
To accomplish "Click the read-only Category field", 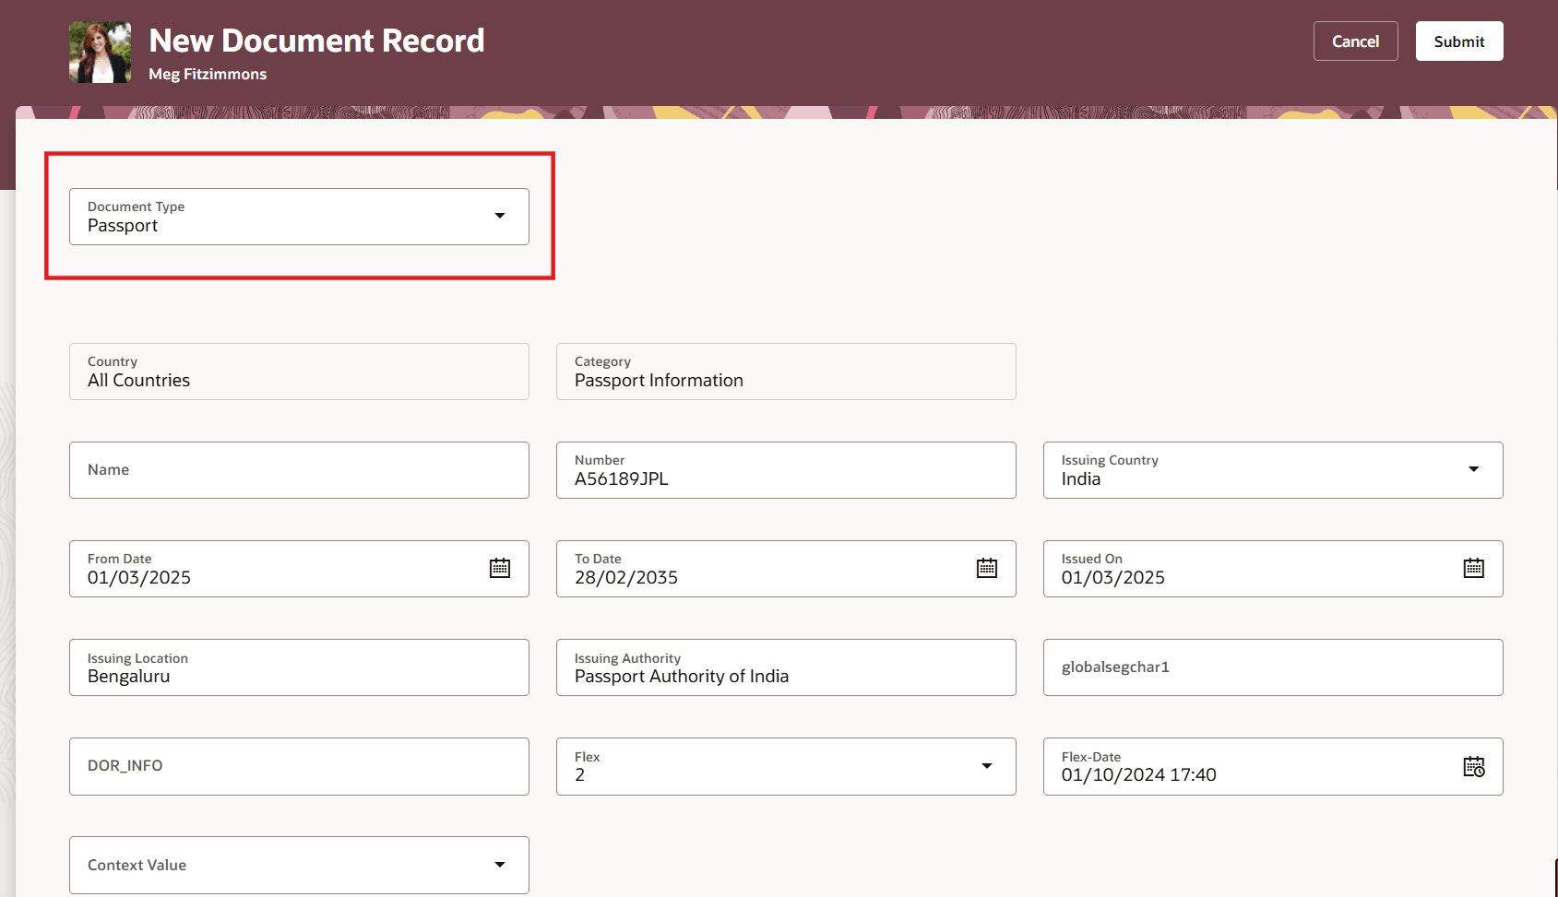I will (x=786, y=372).
